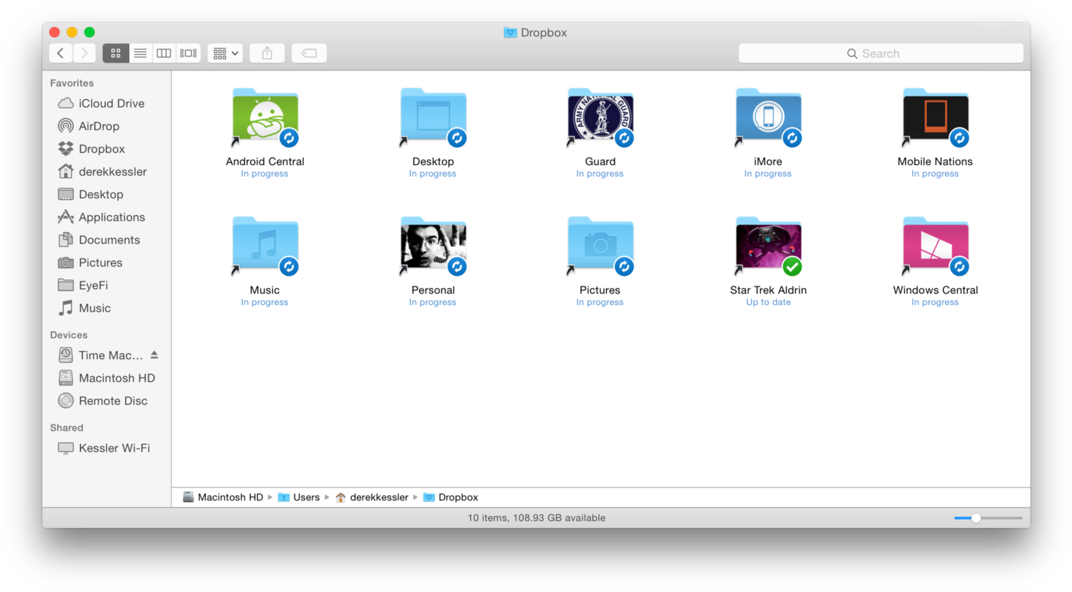Open iCloud Drive from the sidebar
Screen dimensions: 1072x592
click(x=111, y=103)
